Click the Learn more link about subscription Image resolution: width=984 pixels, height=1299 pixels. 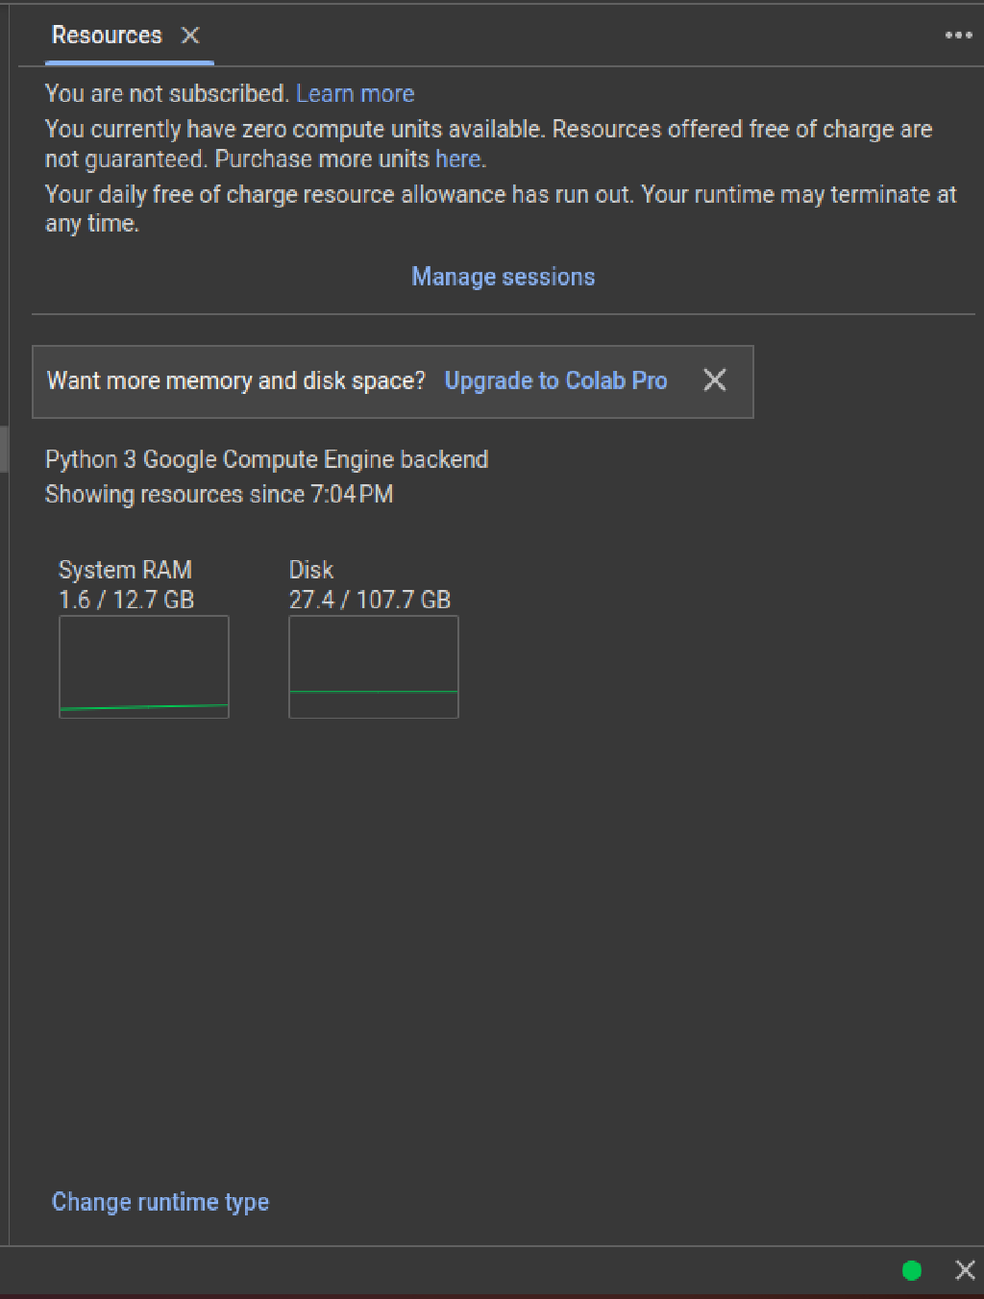tap(357, 93)
